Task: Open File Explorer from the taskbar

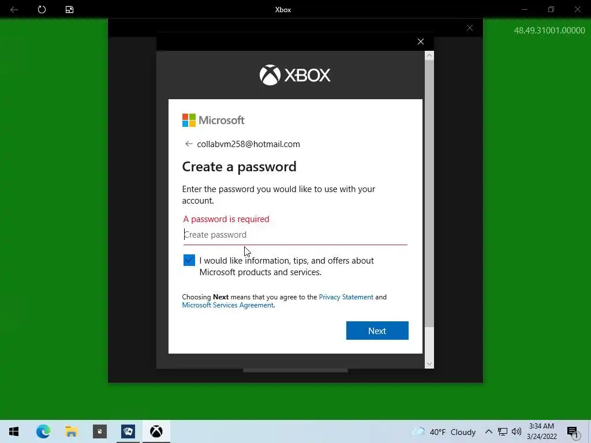Action: (71, 431)
